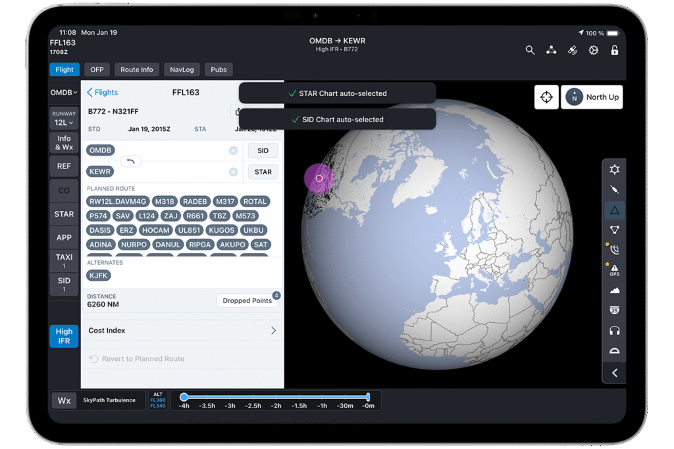Center map with crosshair button

pyautogui.click(x=546, y=97)
